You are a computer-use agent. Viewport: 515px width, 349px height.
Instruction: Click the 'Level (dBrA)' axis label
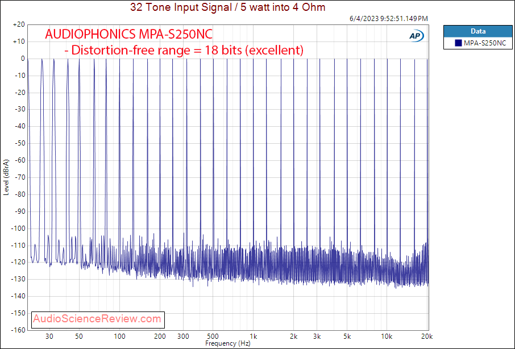pos(6,177)
